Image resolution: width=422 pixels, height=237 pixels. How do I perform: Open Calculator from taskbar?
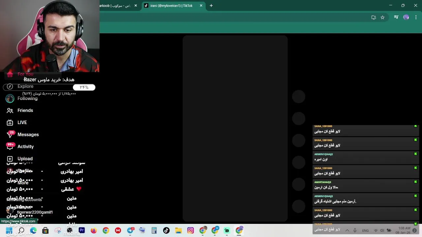tap(154, 231)
